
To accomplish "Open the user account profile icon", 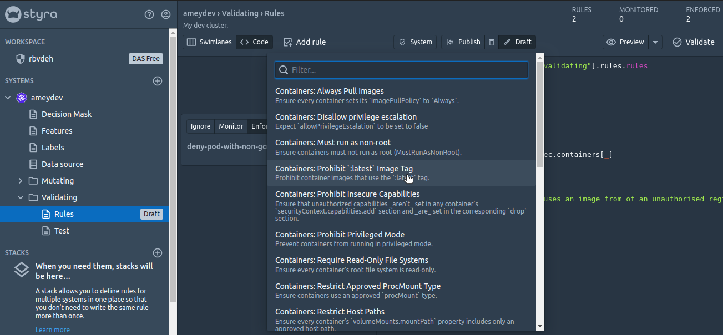I will (165, 14).
